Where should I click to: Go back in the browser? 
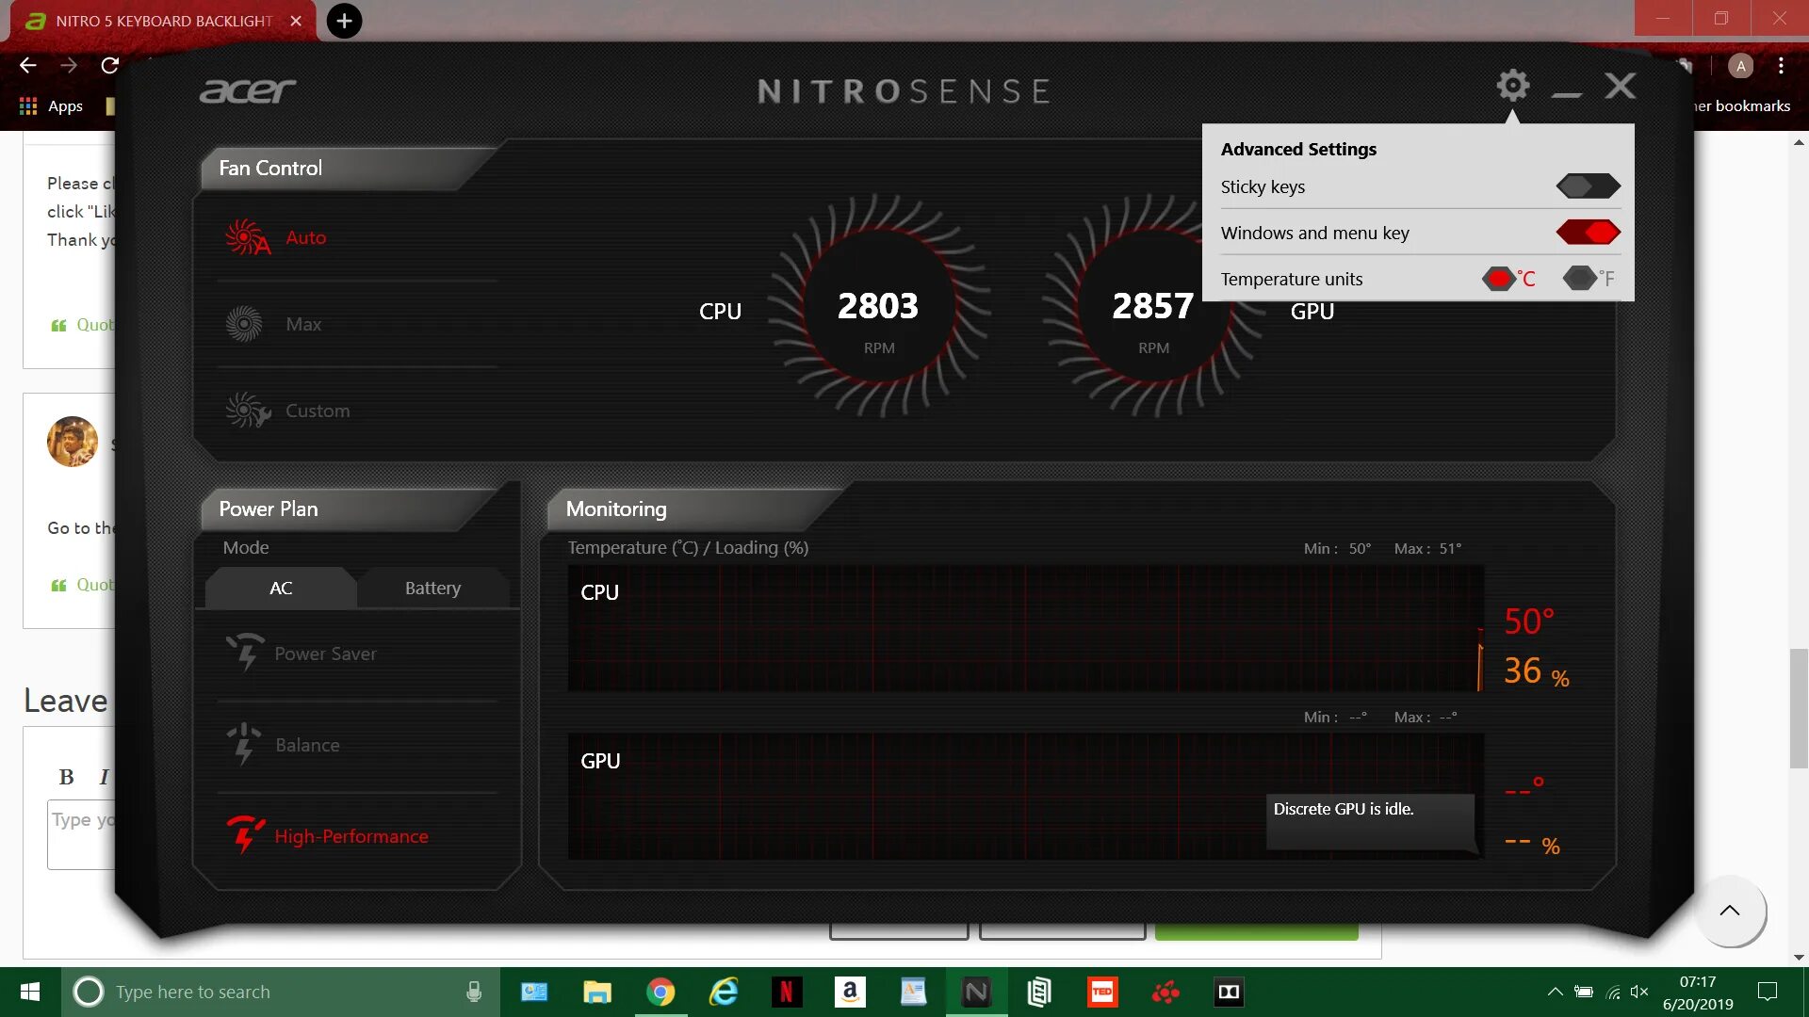(28, 65)
